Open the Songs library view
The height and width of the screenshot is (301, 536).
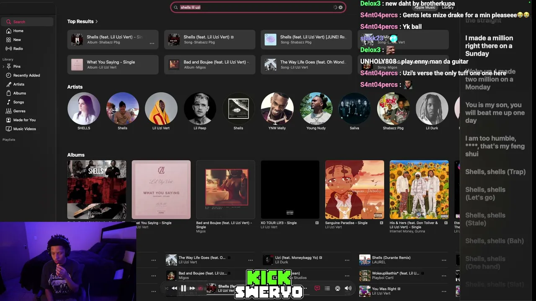coord(27,102)
